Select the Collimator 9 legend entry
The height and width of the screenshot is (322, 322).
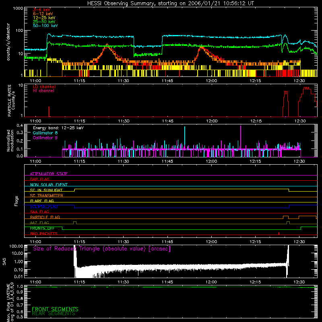pos(45,138)
